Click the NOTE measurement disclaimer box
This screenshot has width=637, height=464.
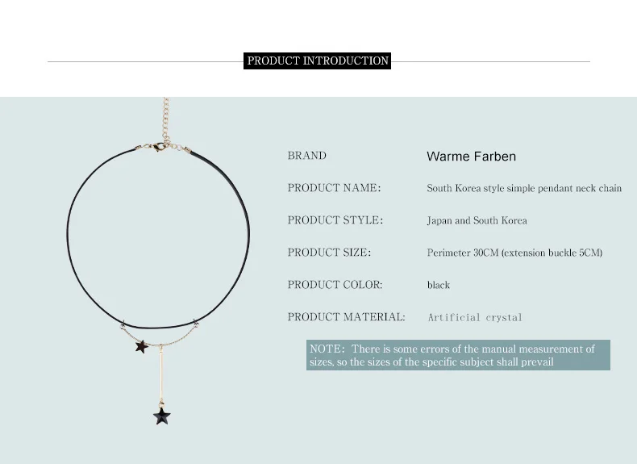coord(458,355)
